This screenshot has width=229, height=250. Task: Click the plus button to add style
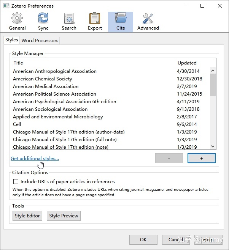(x=202, y=158)
